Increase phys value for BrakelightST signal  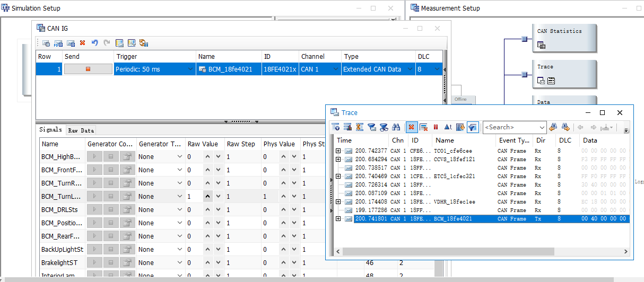point(284,263)
